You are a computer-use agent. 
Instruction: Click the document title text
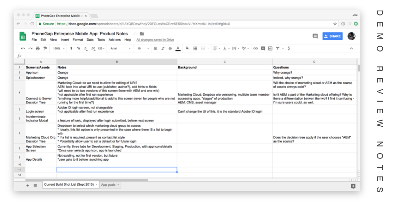pyautogui.click(x=79, y=34)
